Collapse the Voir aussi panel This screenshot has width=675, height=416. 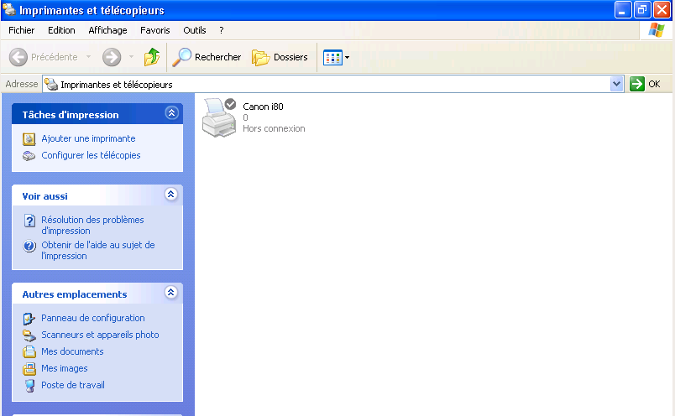click(171, 195)
